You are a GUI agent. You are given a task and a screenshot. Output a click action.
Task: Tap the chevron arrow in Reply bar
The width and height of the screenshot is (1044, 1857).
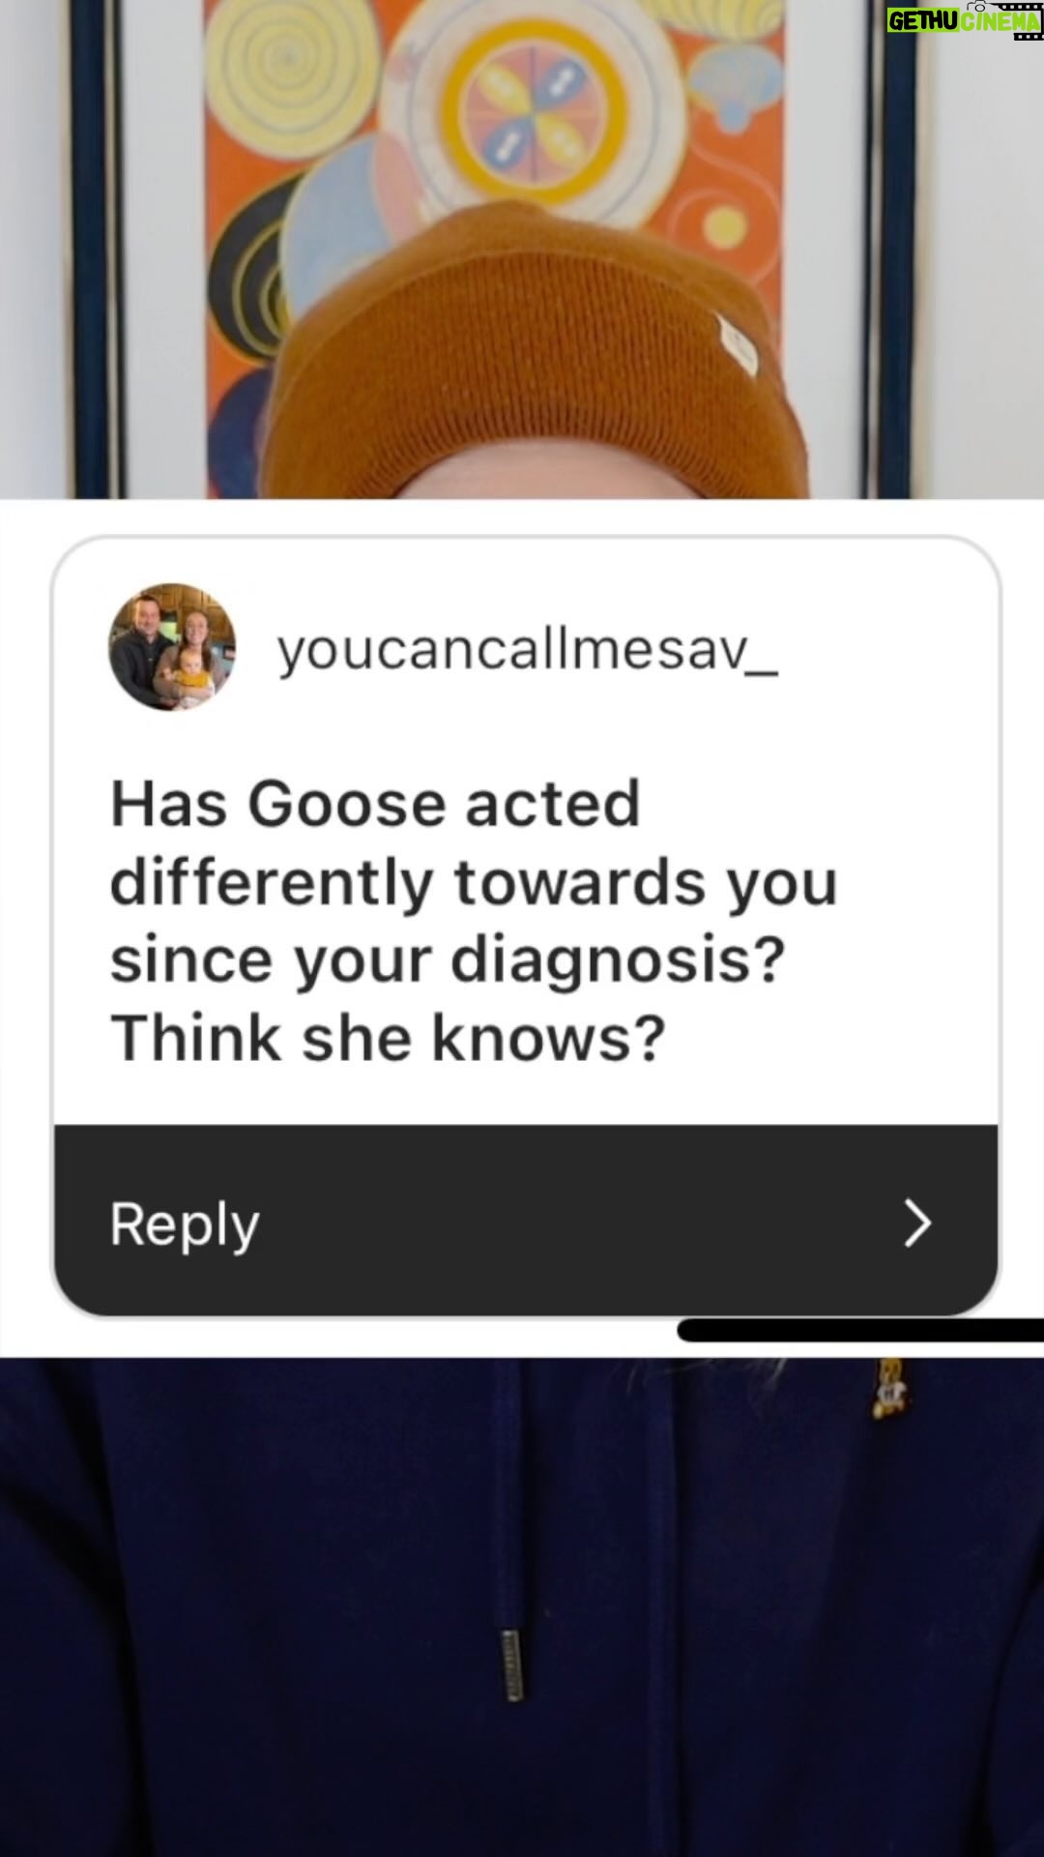click(916, 1223)
